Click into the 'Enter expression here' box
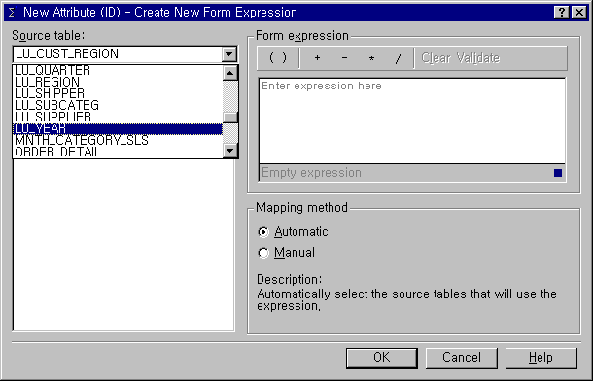The height and width of the screenshot is (381, 593). pos(412,121)
